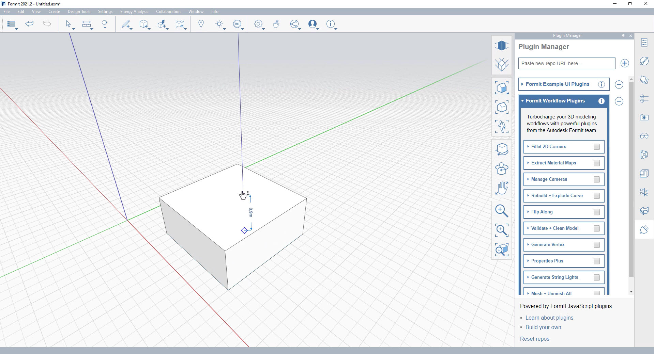Enable the Fillet 2D Corners plugin checkbox
The image size is (654, 354).
[x=596, y=147]
